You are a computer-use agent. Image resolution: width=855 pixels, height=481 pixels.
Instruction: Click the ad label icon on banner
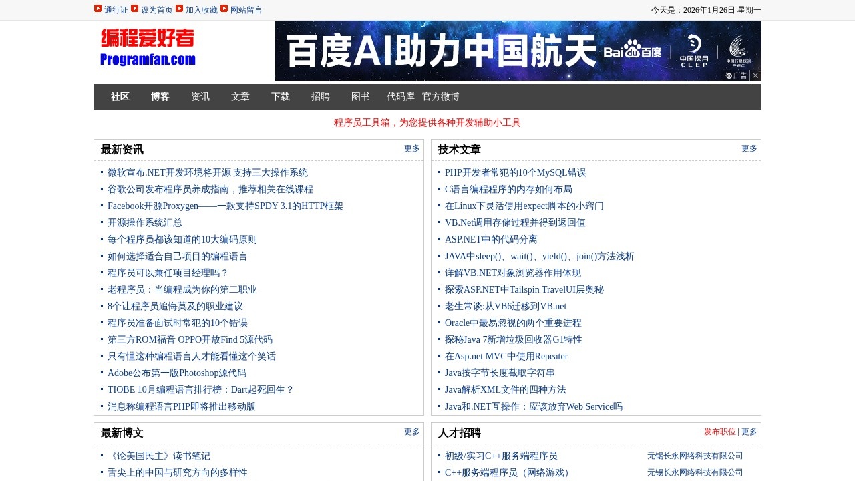click(x=736, y=75)
